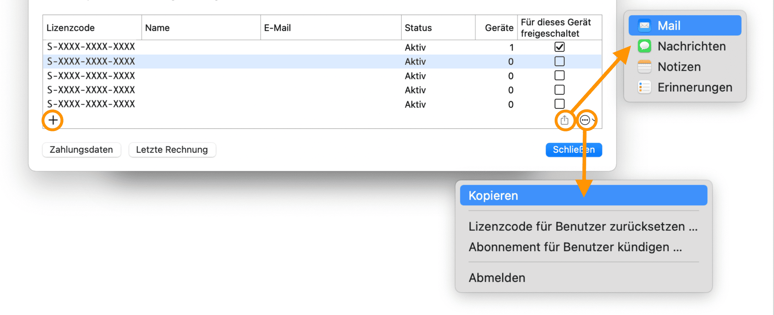This screenshot has height=315, width=774.
Task: Click the Erinnerungen app icon
Action: (x=644, y=88)
